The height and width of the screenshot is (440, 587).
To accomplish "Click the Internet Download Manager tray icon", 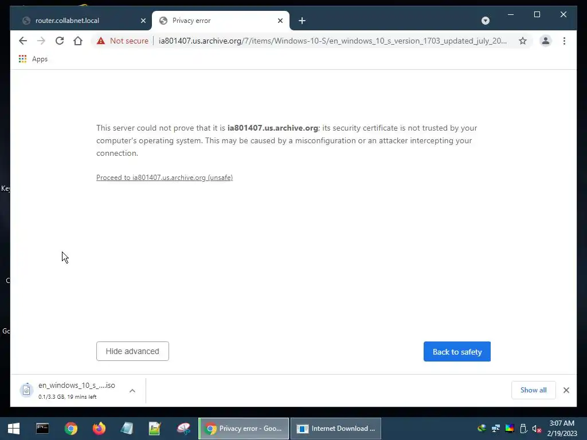I will pyautogui.click(x=482, y=428).
